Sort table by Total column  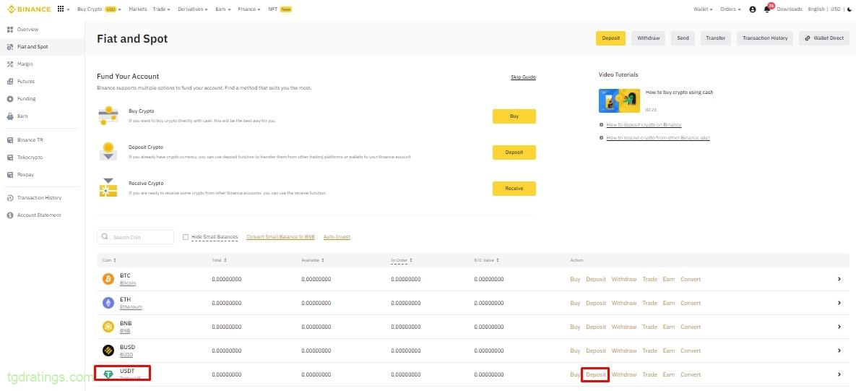tap(219, 260)
